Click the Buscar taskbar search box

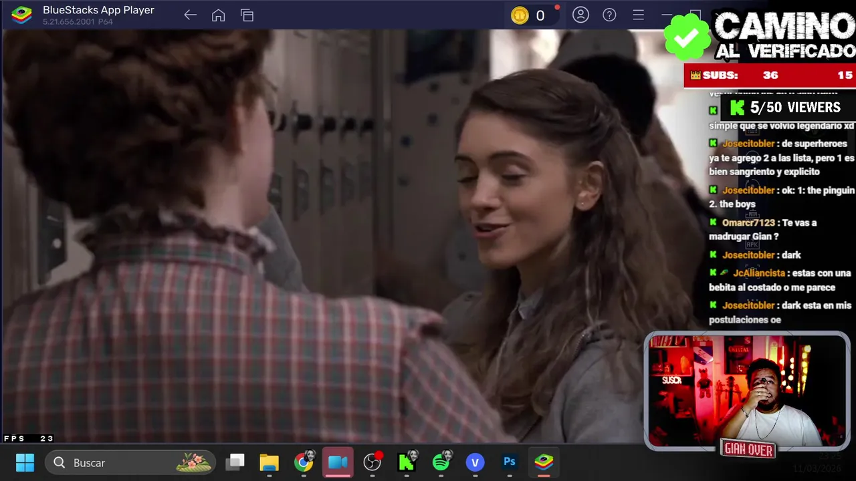click(x=130, y=462)
